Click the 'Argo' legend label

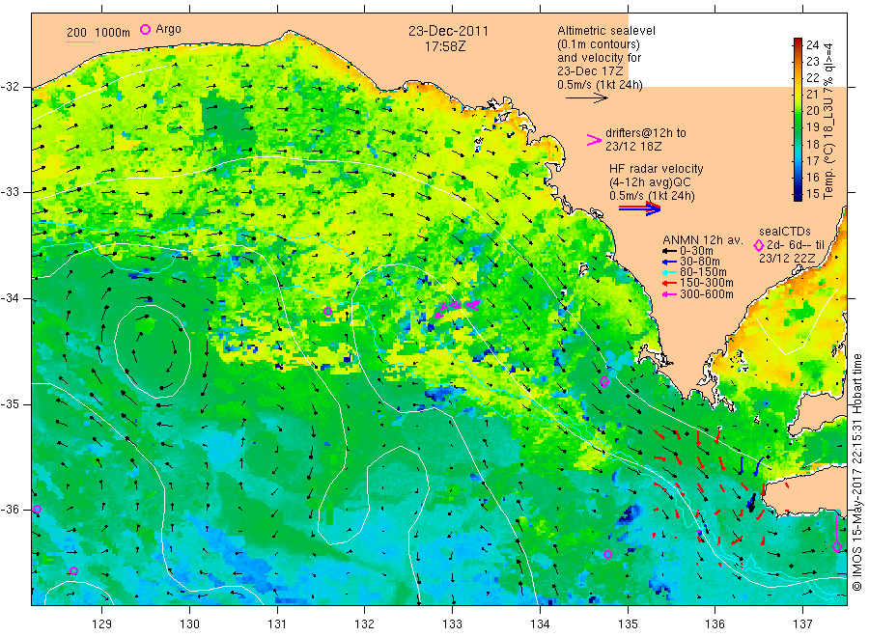click(168, 29)
